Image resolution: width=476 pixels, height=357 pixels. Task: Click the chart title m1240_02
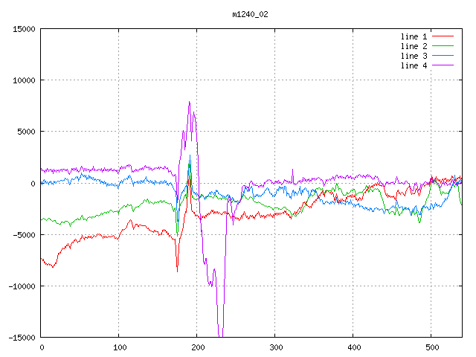click(x=250, y=14)
